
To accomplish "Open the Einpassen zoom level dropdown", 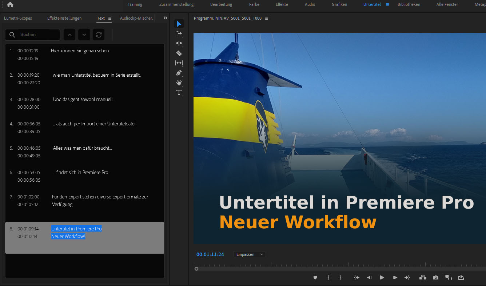I will (249, 254).
